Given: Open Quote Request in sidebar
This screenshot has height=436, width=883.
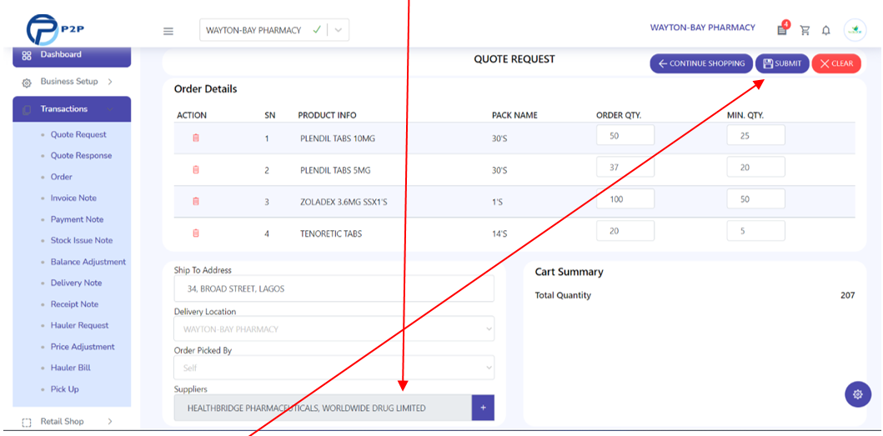Looking at the screenshot, I should point(78,134).
